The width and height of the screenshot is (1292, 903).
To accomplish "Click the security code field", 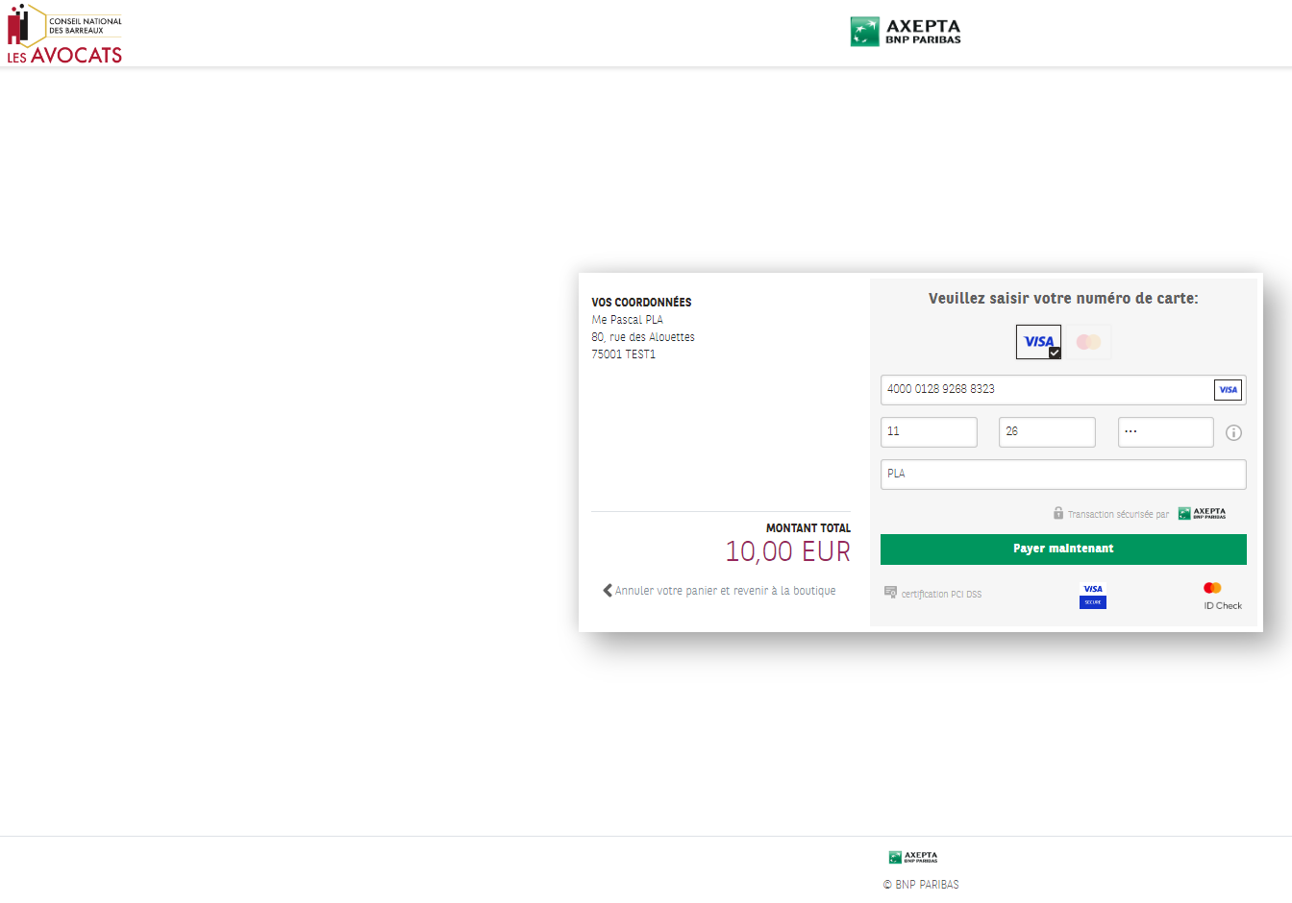I will tap(1166, 432).
